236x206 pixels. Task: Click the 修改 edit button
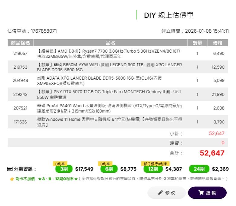(167, 193)
